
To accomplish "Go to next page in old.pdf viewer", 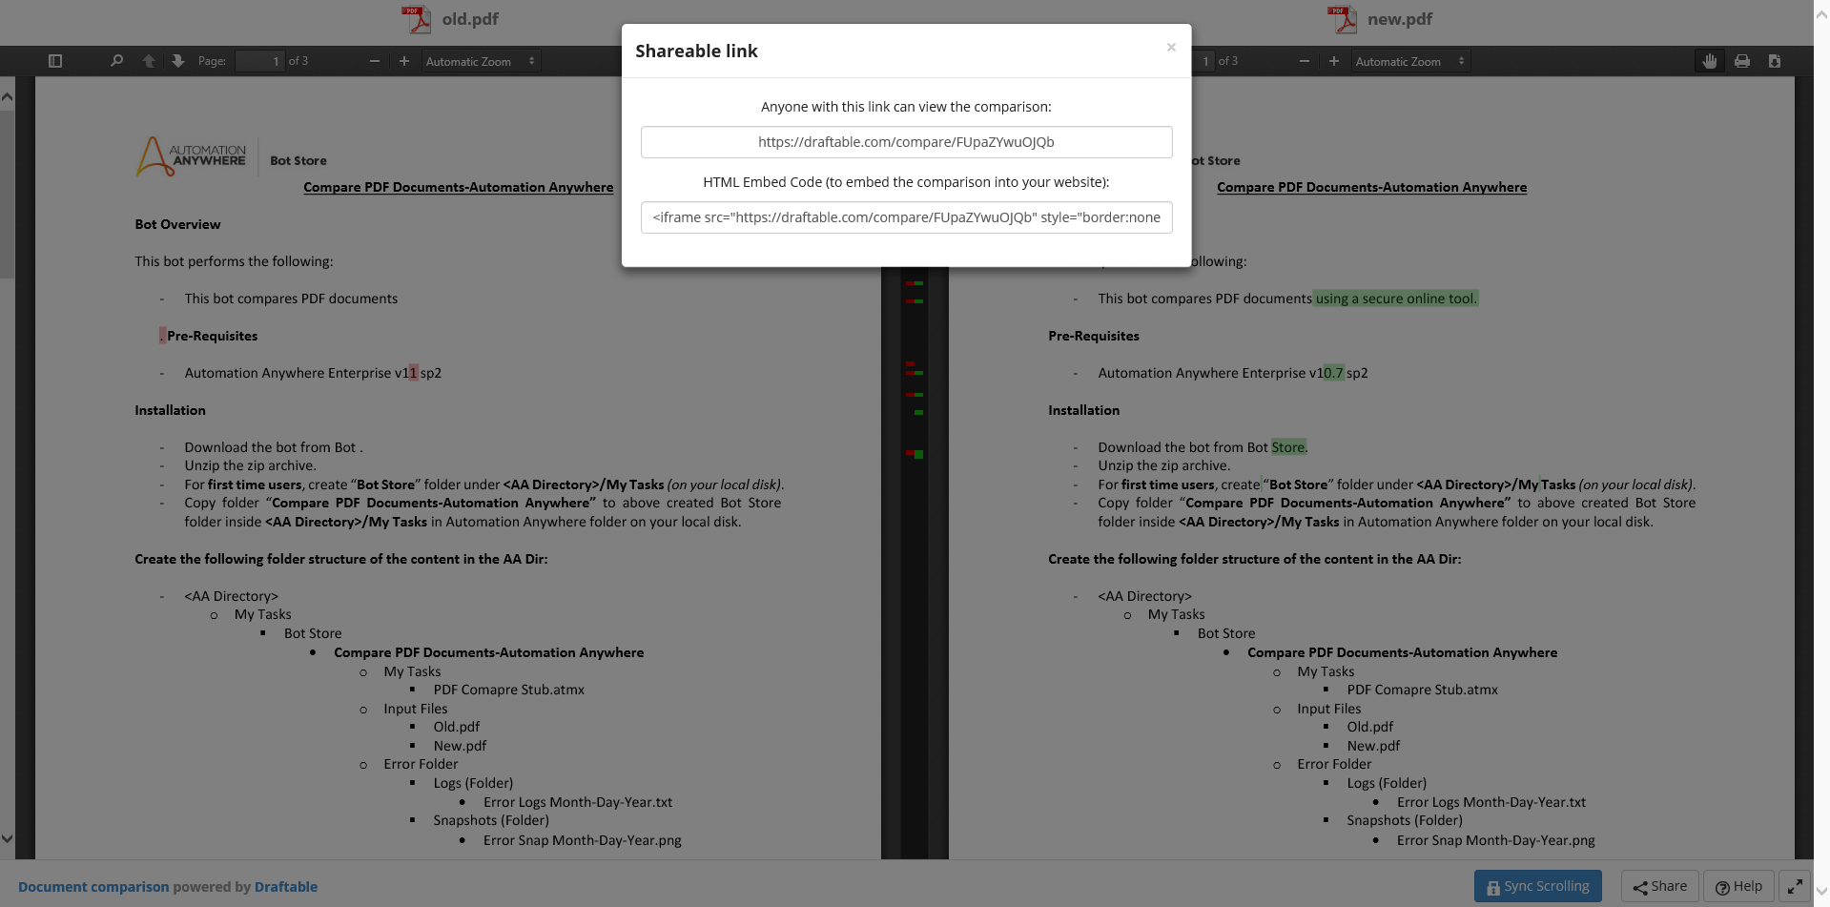I will (x=178, y=61).
